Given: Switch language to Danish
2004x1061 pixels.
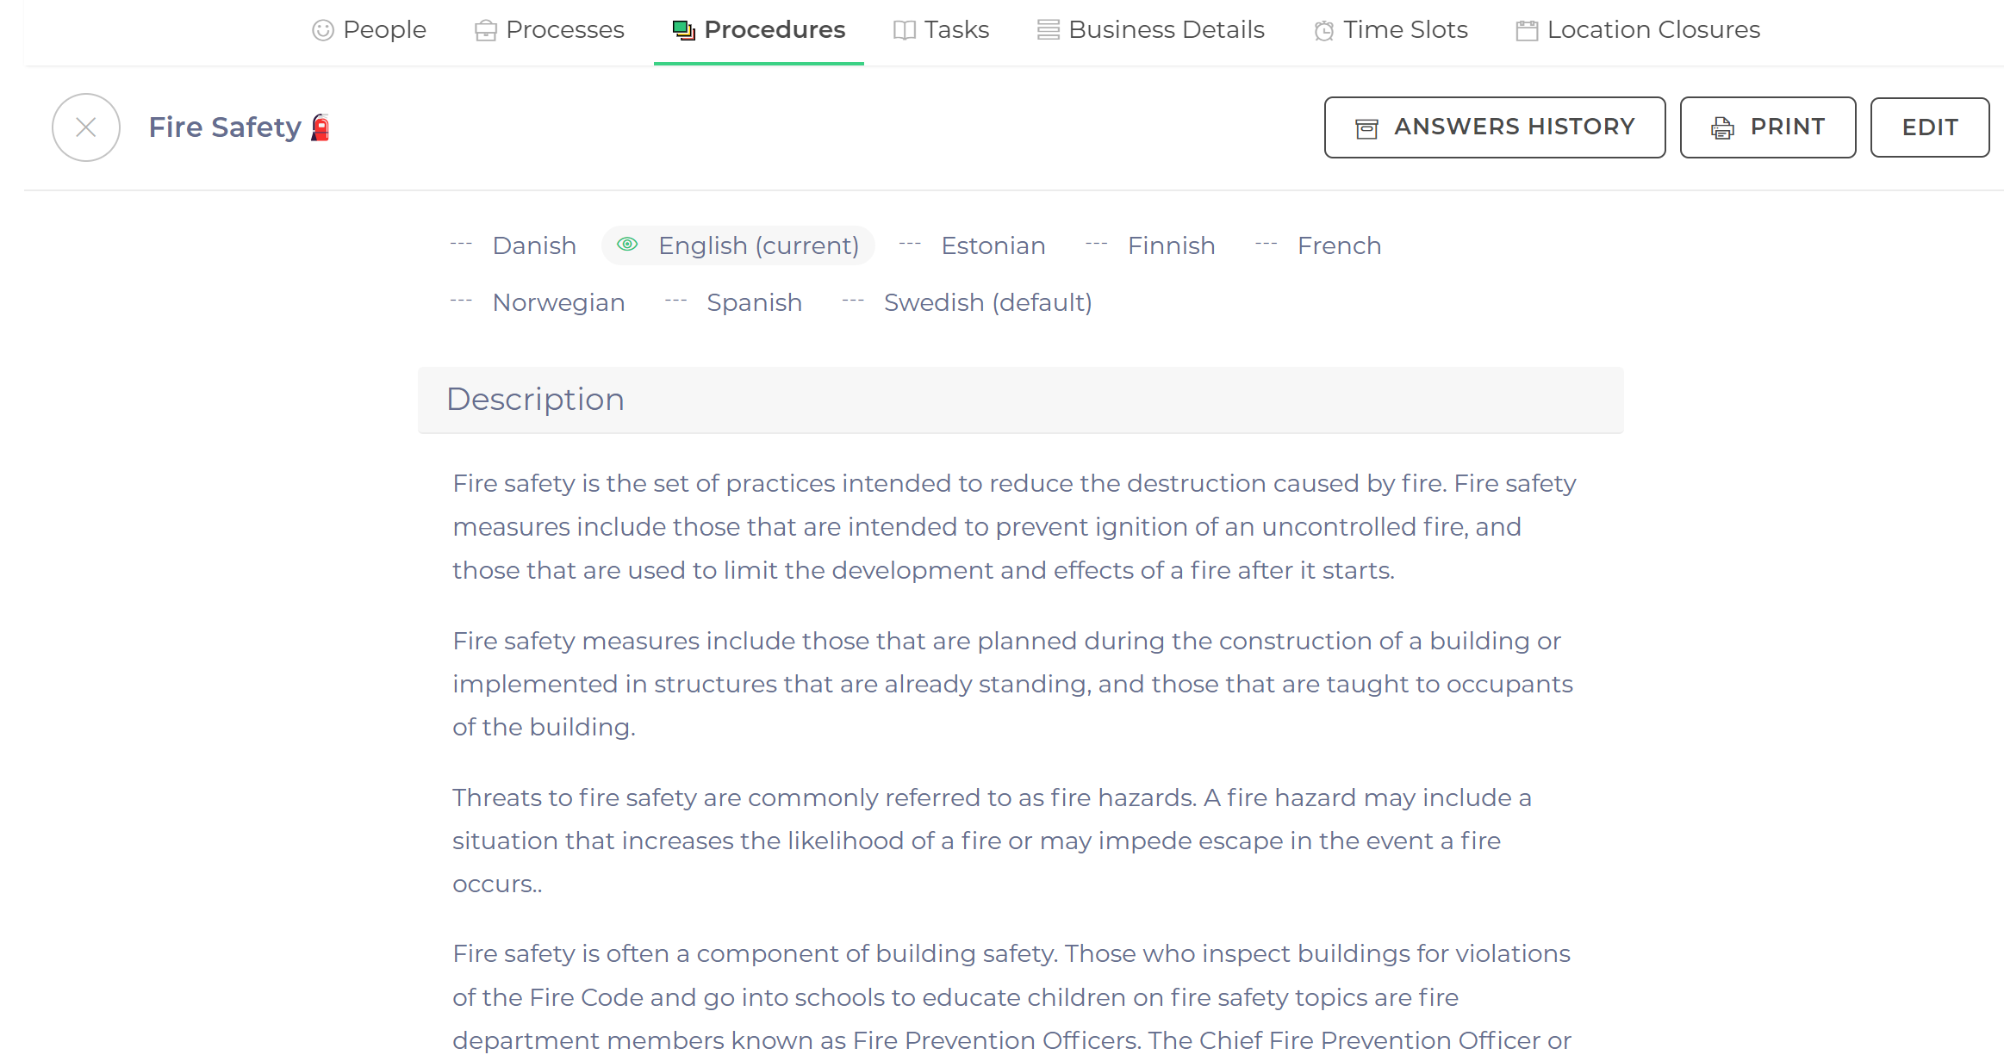Looking at the screenshot, I should click(x=534, y=245).
